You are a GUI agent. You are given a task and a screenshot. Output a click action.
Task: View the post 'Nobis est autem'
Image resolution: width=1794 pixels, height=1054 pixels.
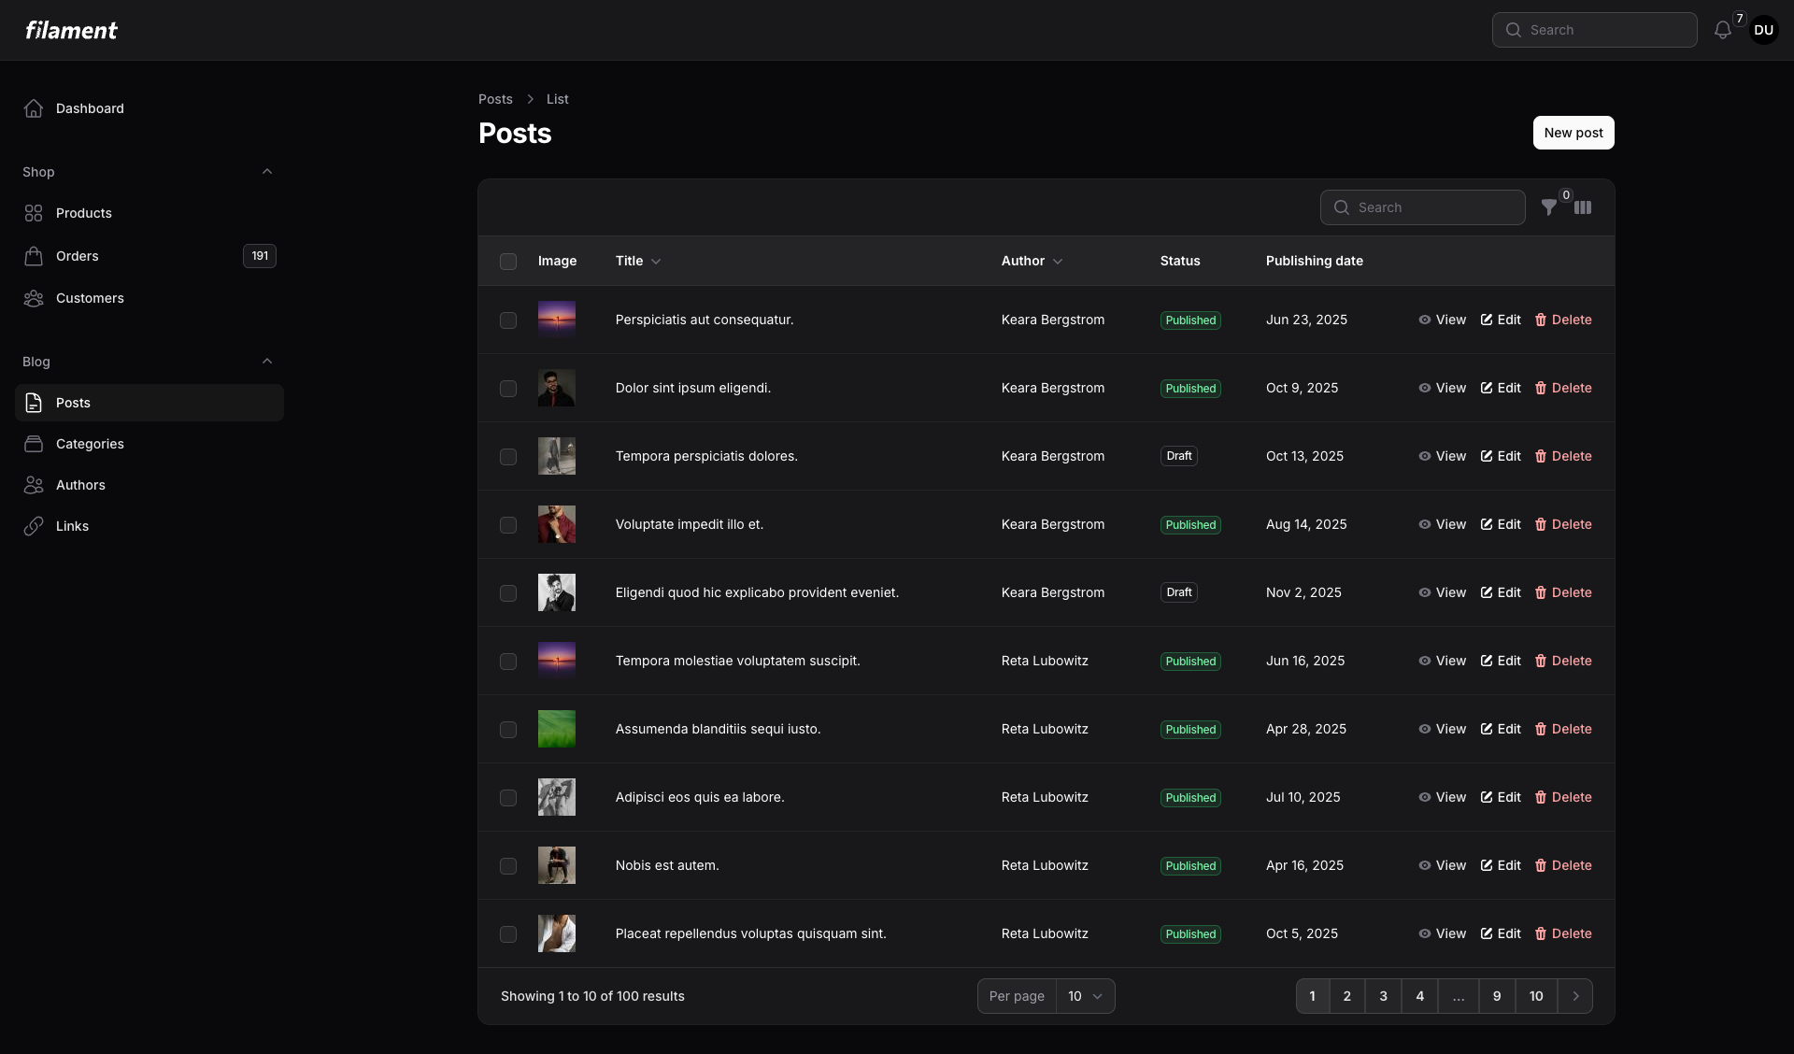1441,865
